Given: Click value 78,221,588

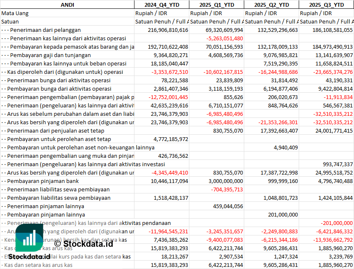Looking at the screenshot, I should click(175, 80).
